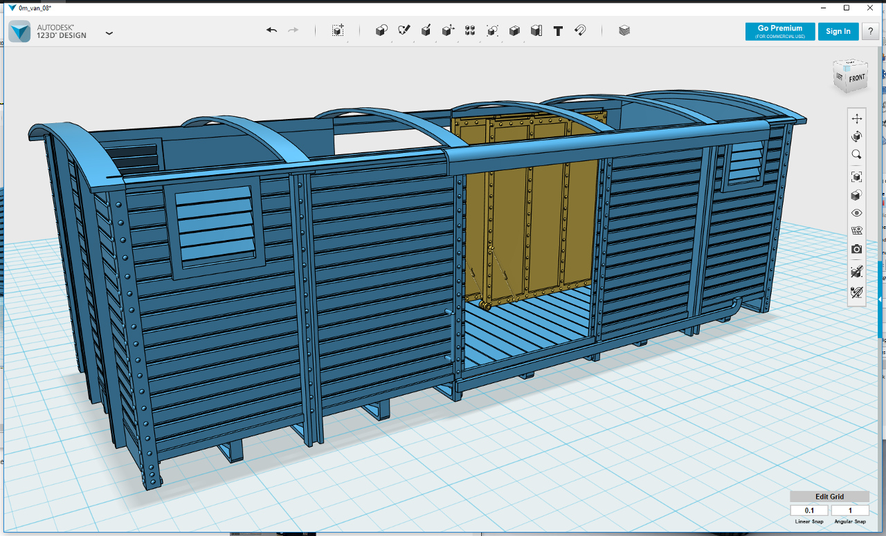Select the Text tool
Viewport: 886px width, 536px height.
[x=559, y=30]
